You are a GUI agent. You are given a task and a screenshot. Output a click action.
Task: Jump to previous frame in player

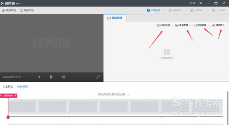pyautogui.click(x=39, y=77)
